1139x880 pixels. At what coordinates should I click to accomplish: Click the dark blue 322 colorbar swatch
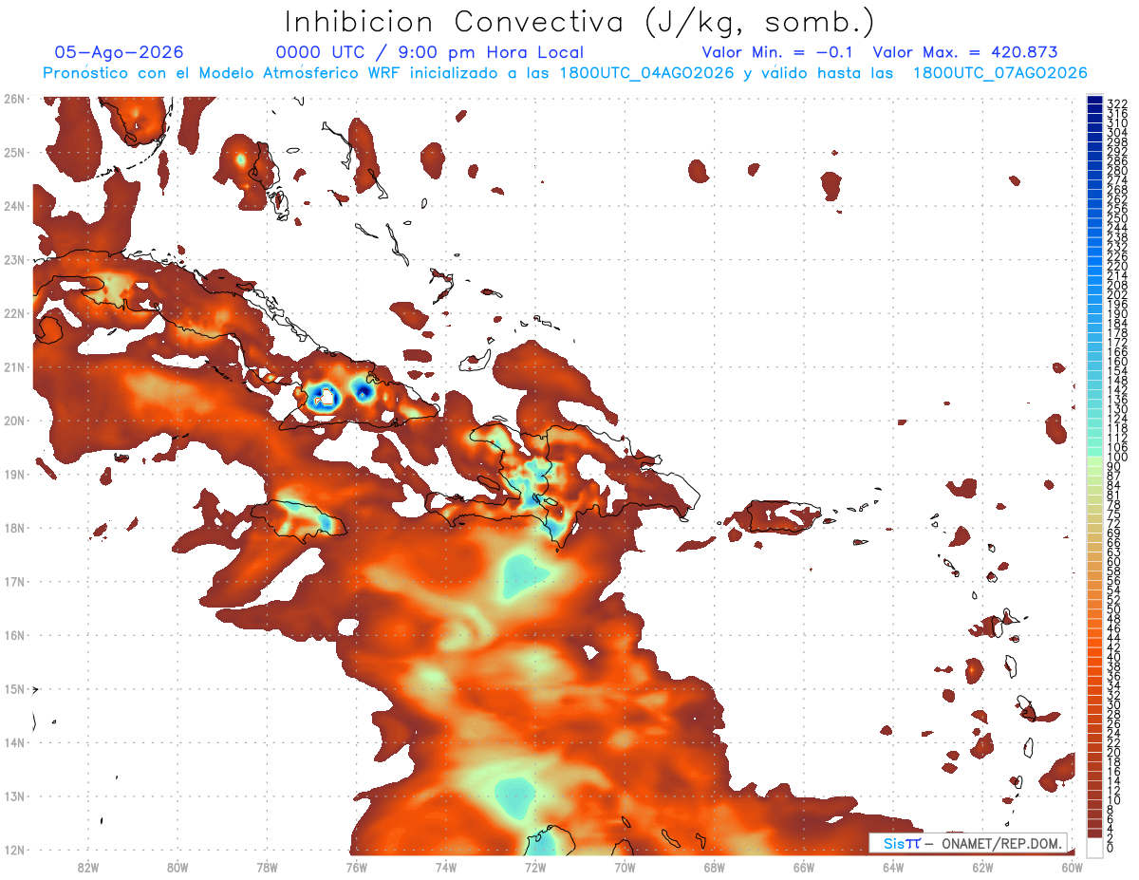tap(1095, 102)
